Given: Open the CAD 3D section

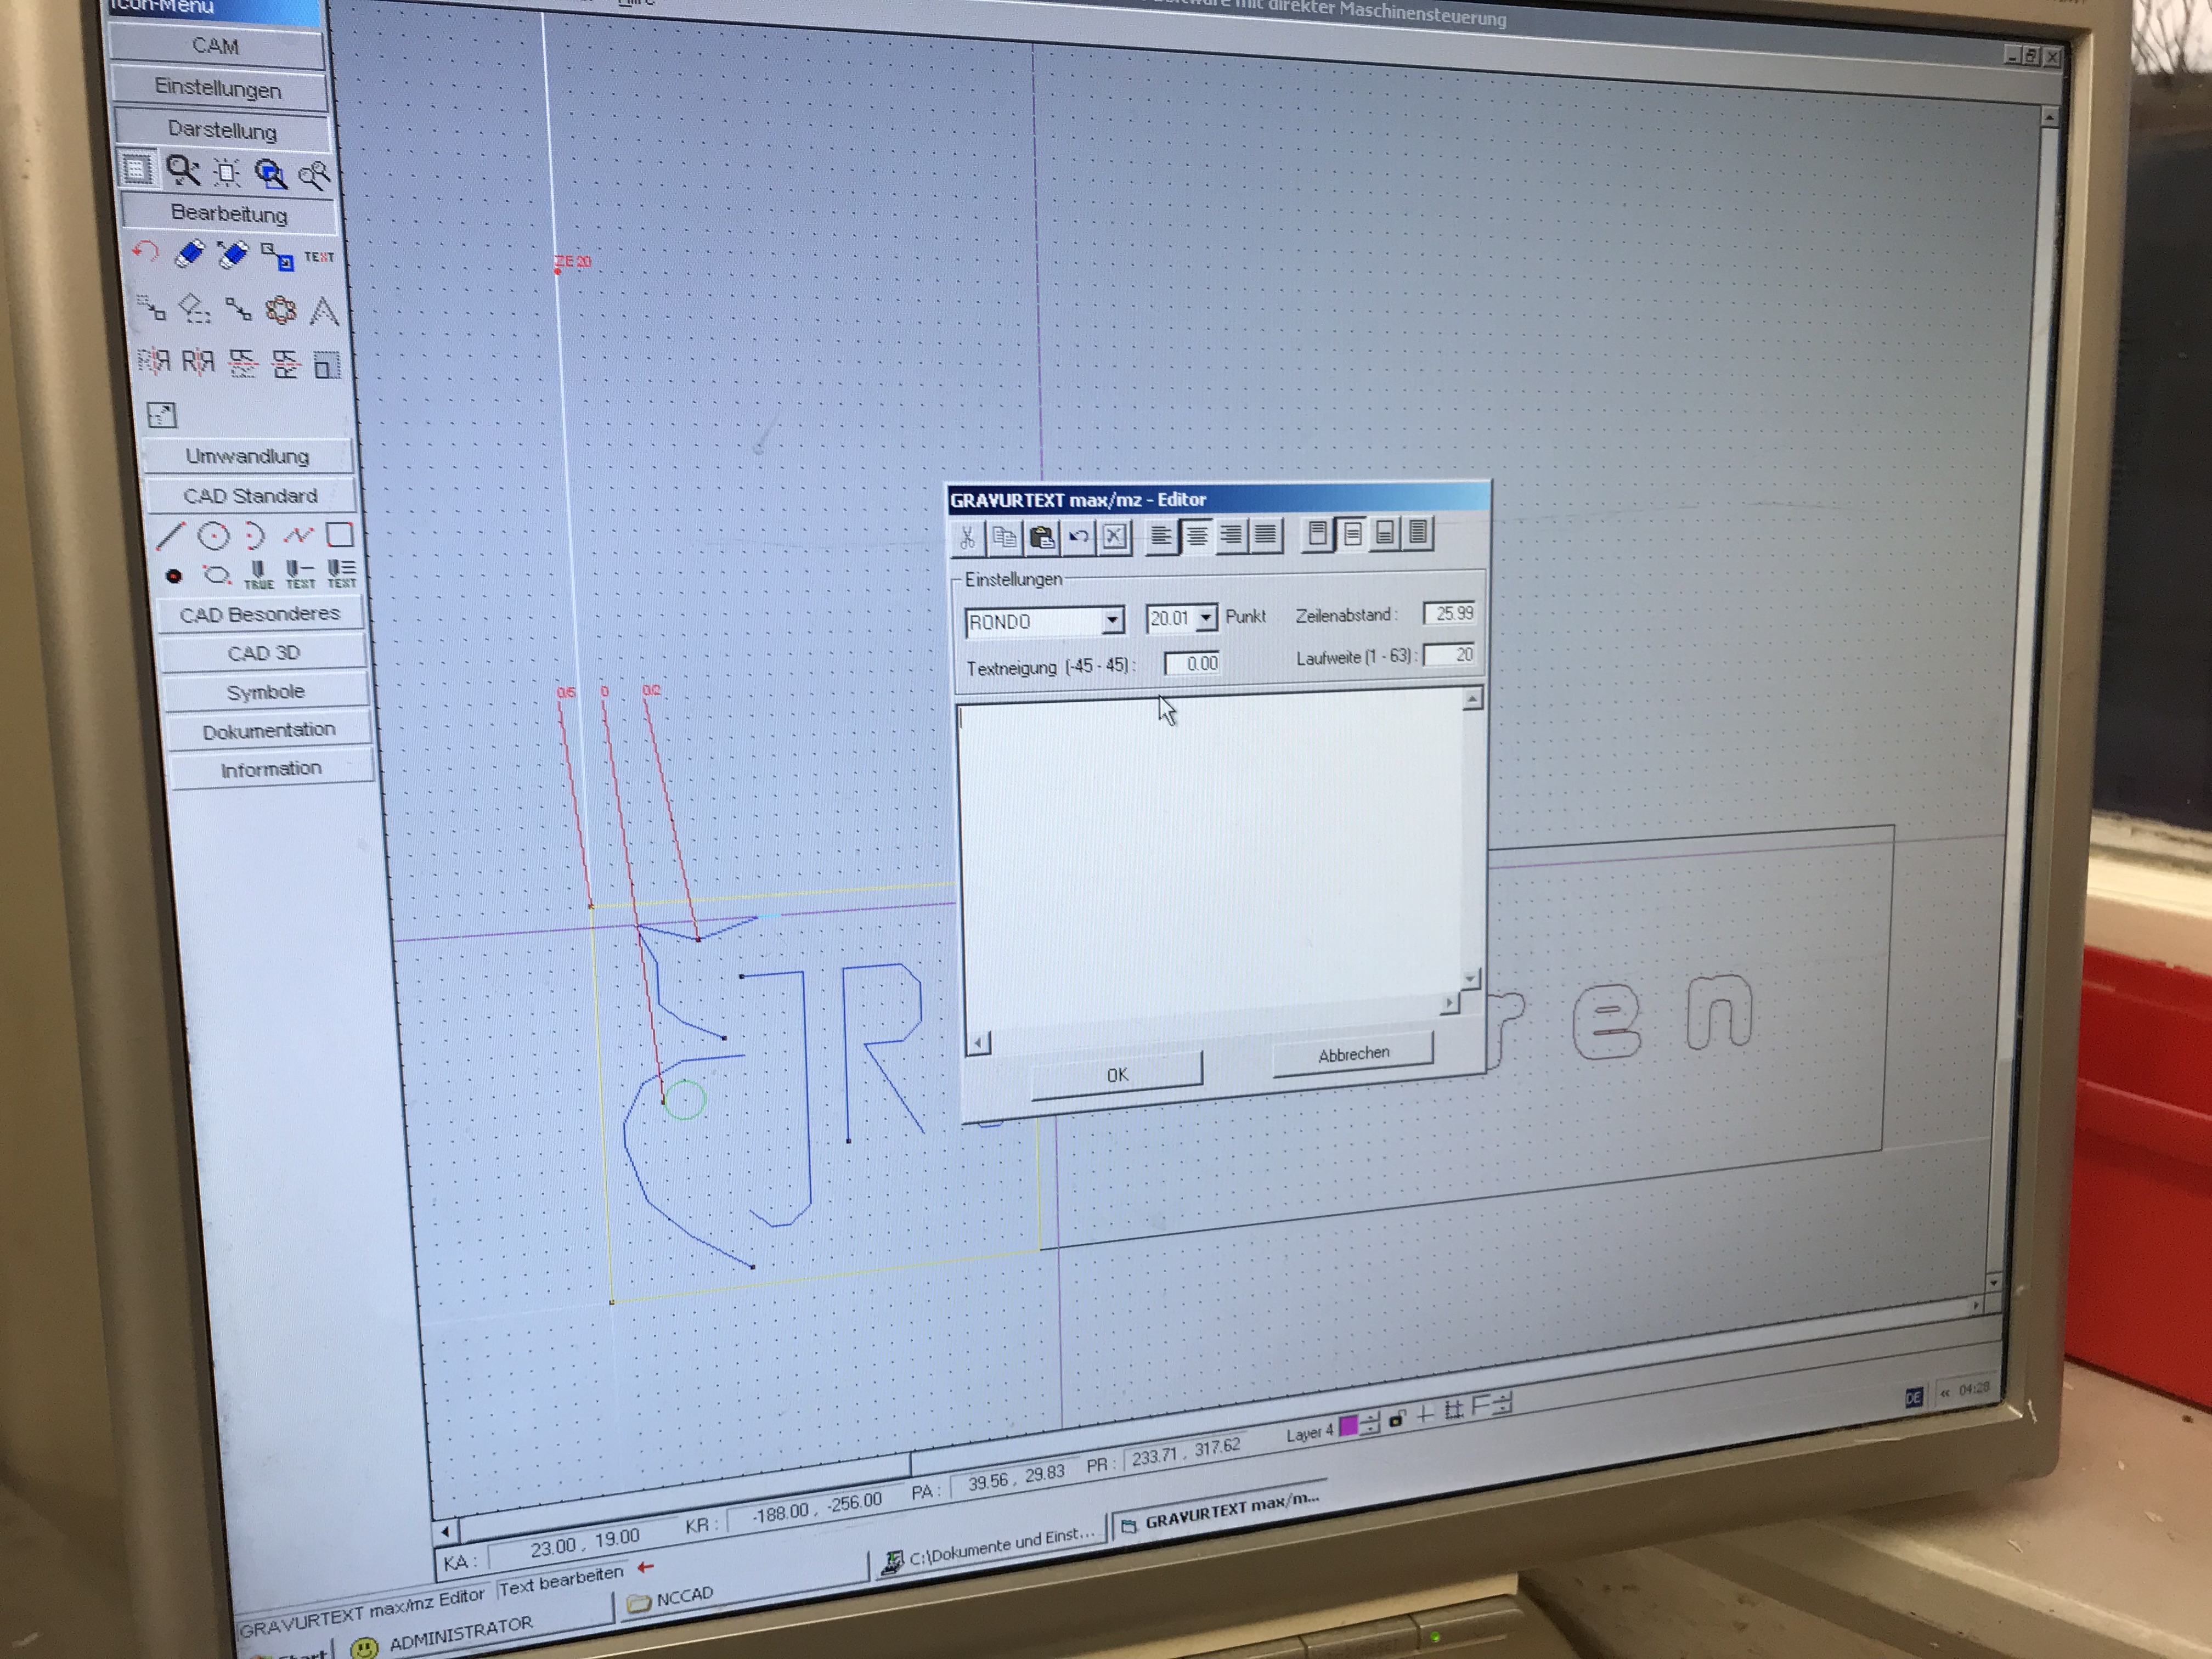Looking at the screenshot, I should click(263, 653).
